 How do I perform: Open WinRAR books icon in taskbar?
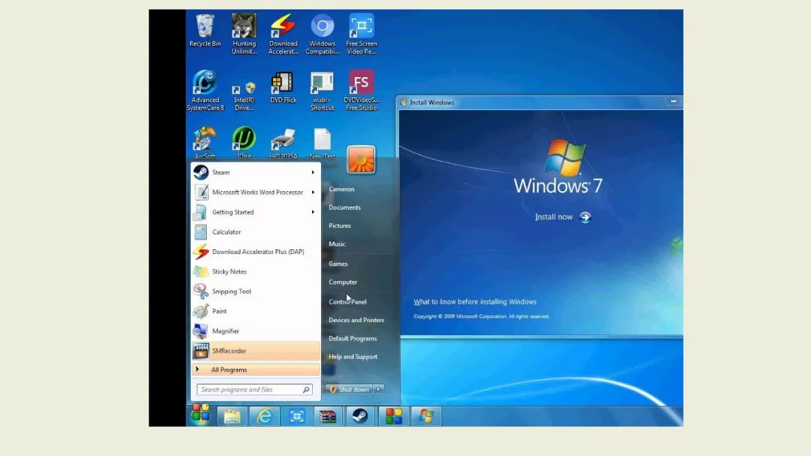click(328, 416)
